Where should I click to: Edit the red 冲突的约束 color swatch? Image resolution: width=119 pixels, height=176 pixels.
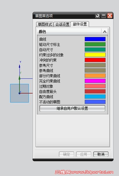click(x=95, y=60)
